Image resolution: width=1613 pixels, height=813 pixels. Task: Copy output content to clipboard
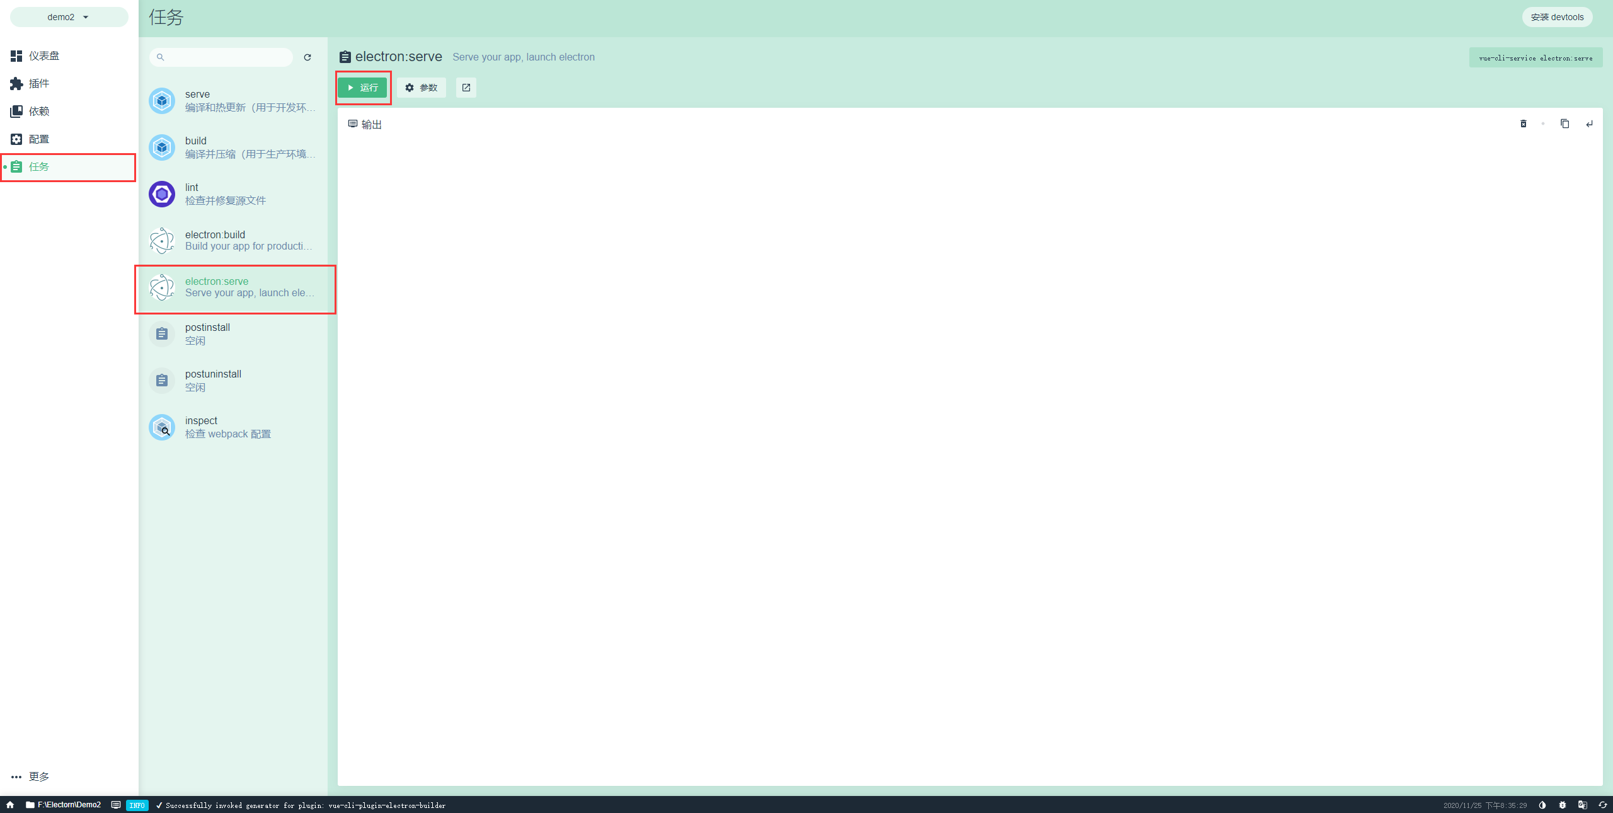(1564, 124)
